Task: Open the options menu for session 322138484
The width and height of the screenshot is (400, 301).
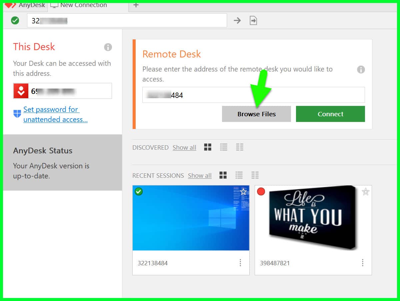Action: [240, 263]
